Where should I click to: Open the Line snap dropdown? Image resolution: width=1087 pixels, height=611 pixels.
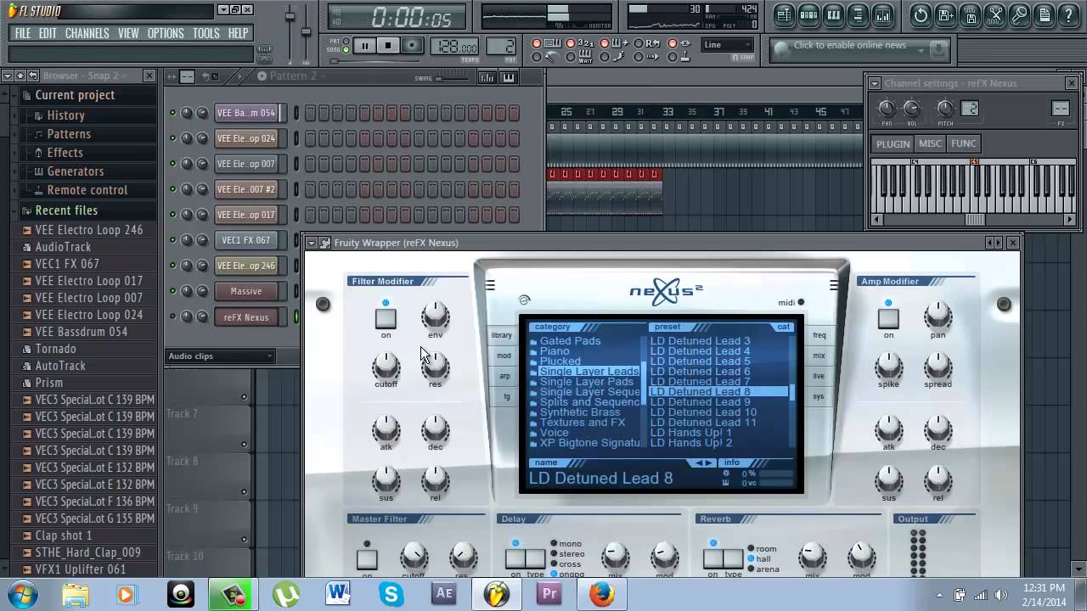click(728, 45)
